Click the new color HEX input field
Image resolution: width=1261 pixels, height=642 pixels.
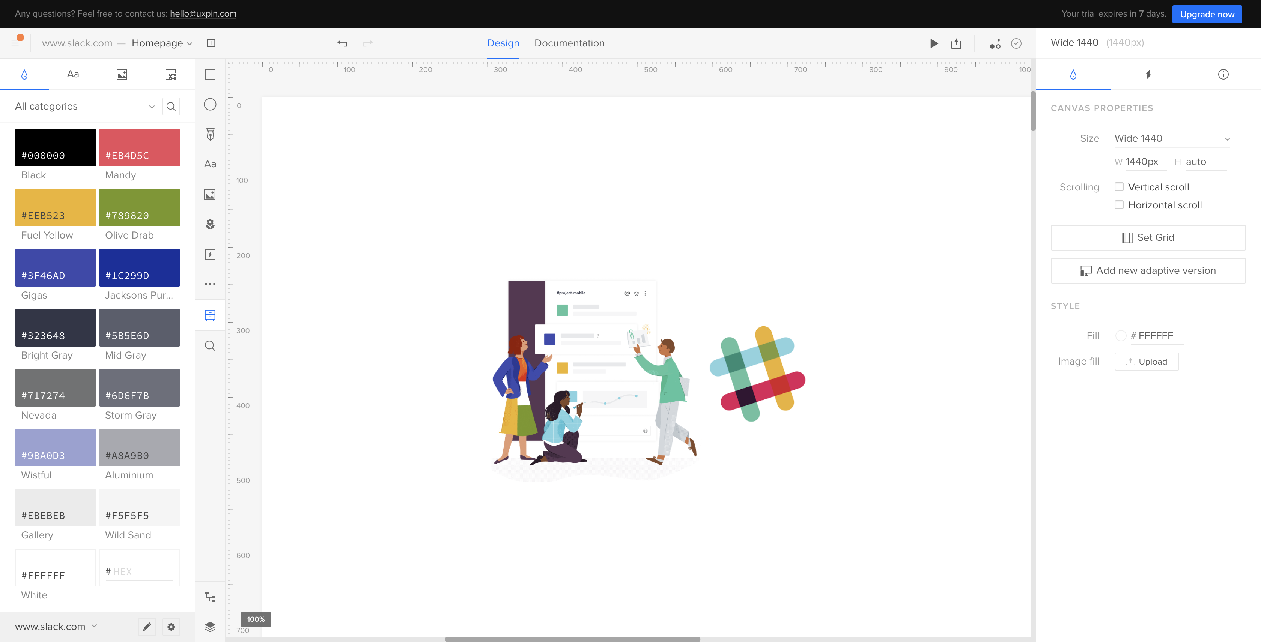(x=140, y=572)
